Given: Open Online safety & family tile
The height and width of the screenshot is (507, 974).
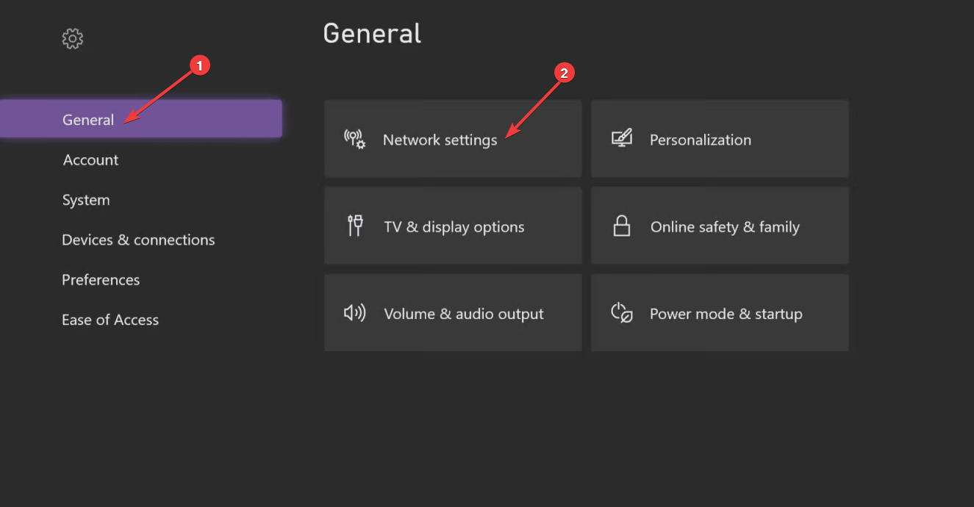Looking at the screenshot, I should point(720,226).
